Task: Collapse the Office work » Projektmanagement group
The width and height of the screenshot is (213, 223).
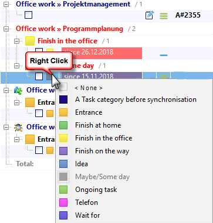Action: tap(6, 5)
